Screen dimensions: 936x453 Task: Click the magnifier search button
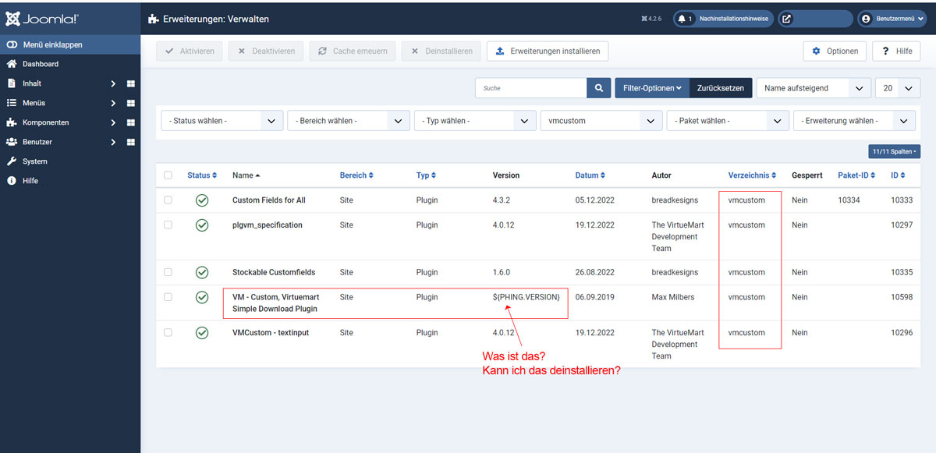(598, 88)
